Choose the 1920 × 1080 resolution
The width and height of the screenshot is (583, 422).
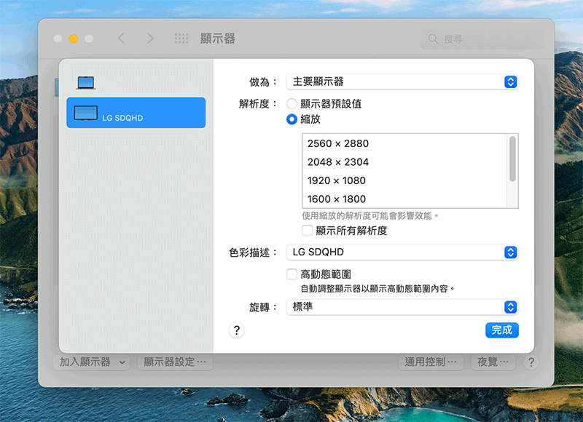[337, 180]
